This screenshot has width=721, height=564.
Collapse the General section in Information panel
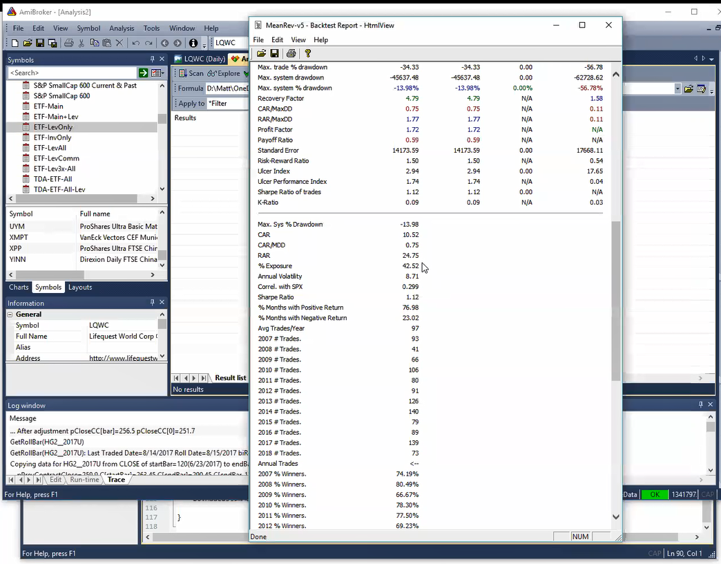tap(10, 314)
